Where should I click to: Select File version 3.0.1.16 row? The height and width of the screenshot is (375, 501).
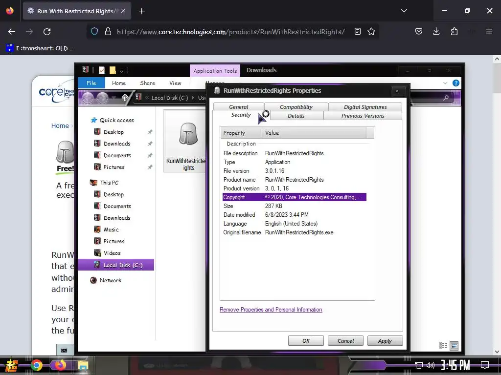point(294,171)
